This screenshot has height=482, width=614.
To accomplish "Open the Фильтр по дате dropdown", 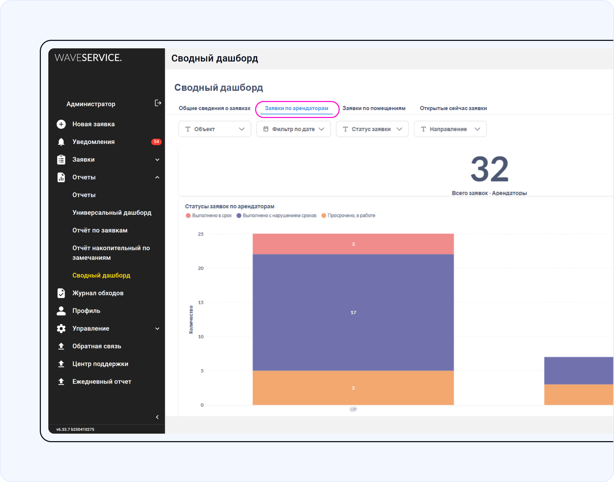I will [293, 129].
